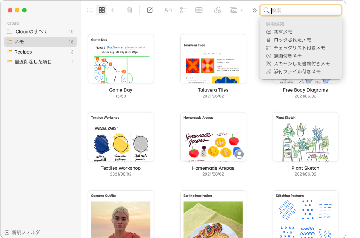
Task: Open text formatting with the Aa icon
Action: click(x=168, y=10)
